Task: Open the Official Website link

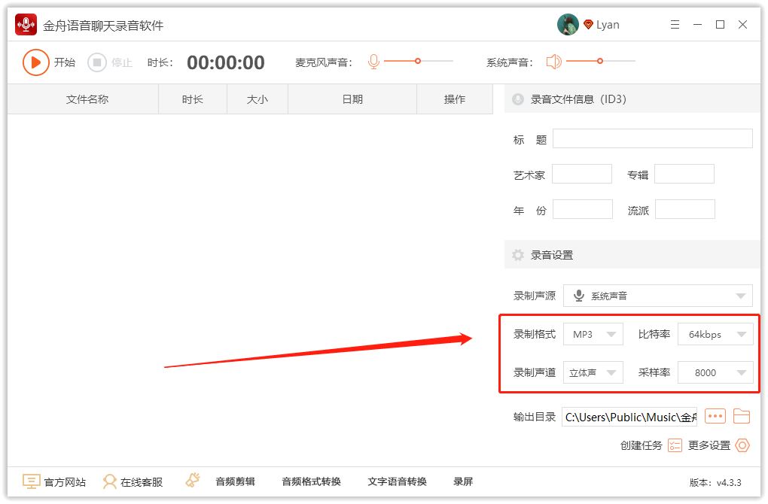Action: tap(54, 481)
